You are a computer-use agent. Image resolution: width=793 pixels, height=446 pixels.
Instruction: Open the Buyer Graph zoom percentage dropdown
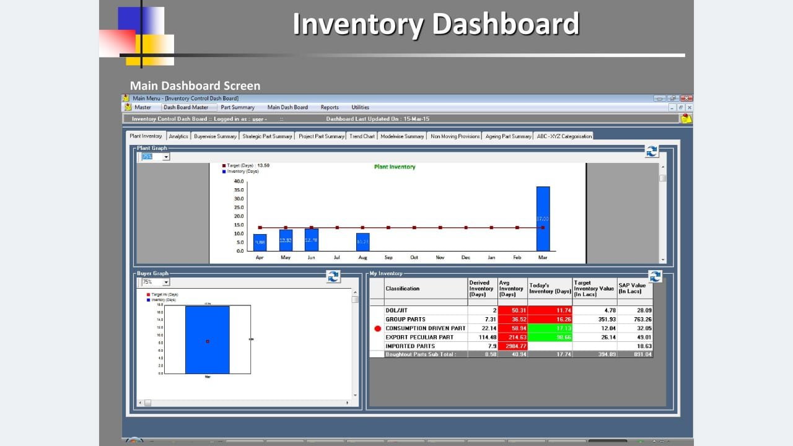pyautogui.click(x=166, y=282)
